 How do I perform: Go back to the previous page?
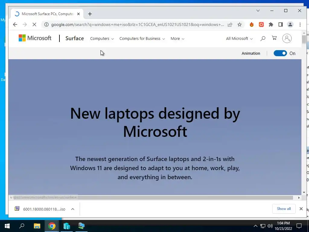point(15,24)
